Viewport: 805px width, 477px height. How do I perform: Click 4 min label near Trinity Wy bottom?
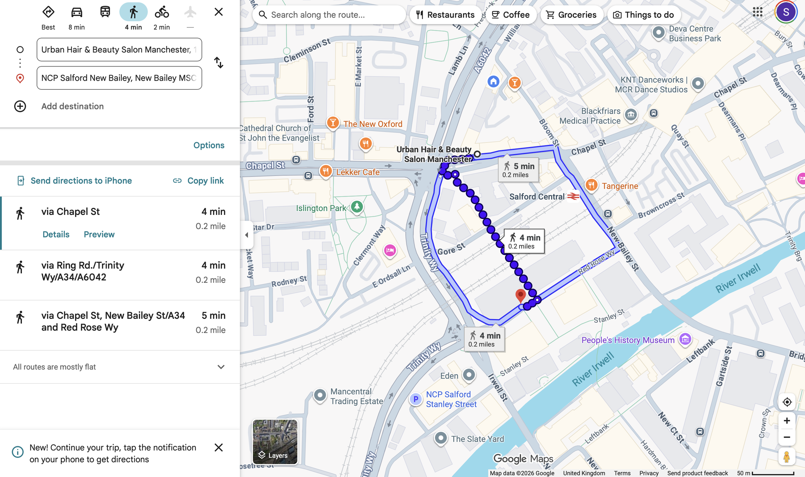[x=484, y=339]
